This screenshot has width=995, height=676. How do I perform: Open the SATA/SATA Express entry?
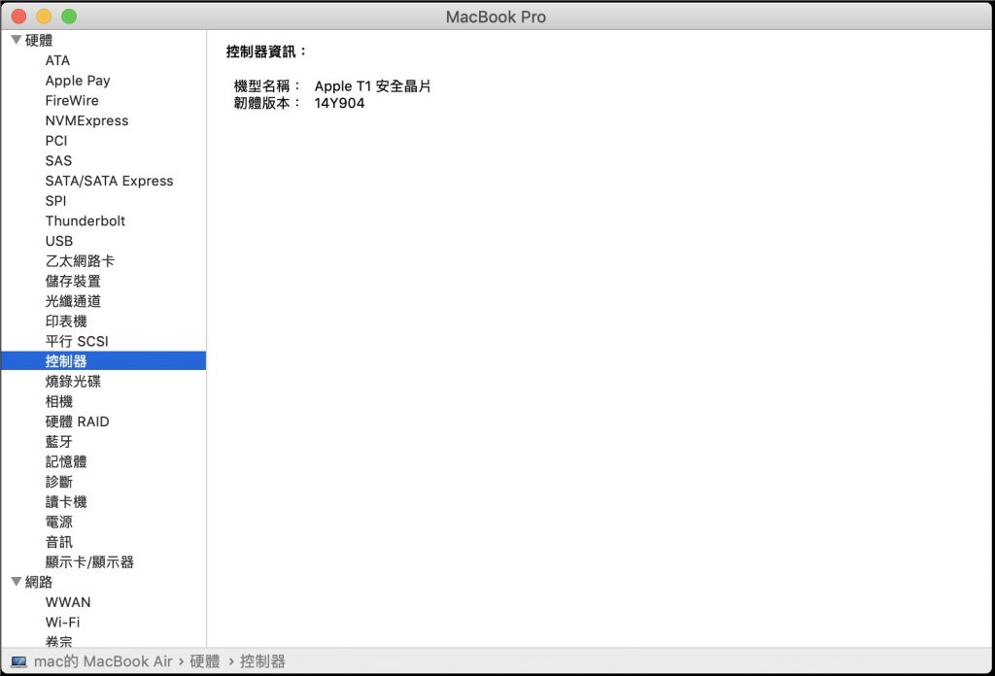point(109,181)
